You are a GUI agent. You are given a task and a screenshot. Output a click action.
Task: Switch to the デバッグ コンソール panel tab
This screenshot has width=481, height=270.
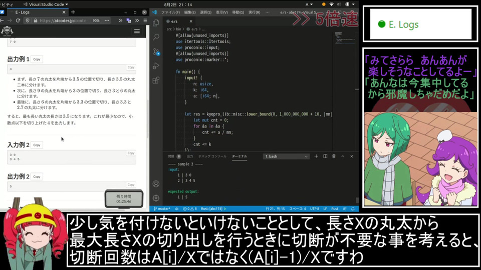tap(212, 156)
